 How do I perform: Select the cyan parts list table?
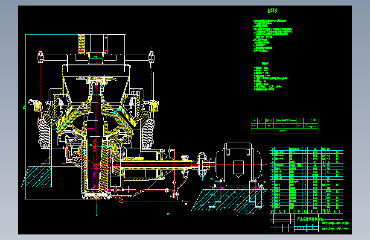[306, 180]
